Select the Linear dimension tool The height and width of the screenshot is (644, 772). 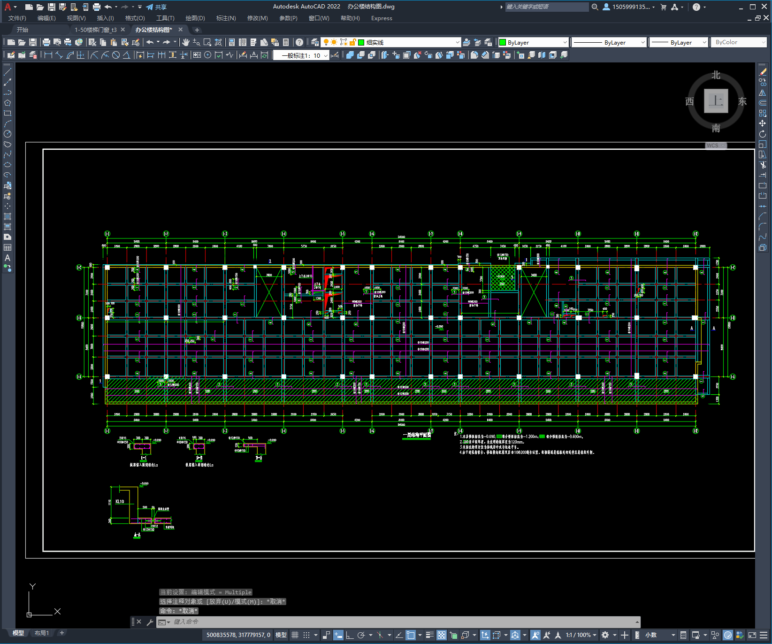pos(48,55)
